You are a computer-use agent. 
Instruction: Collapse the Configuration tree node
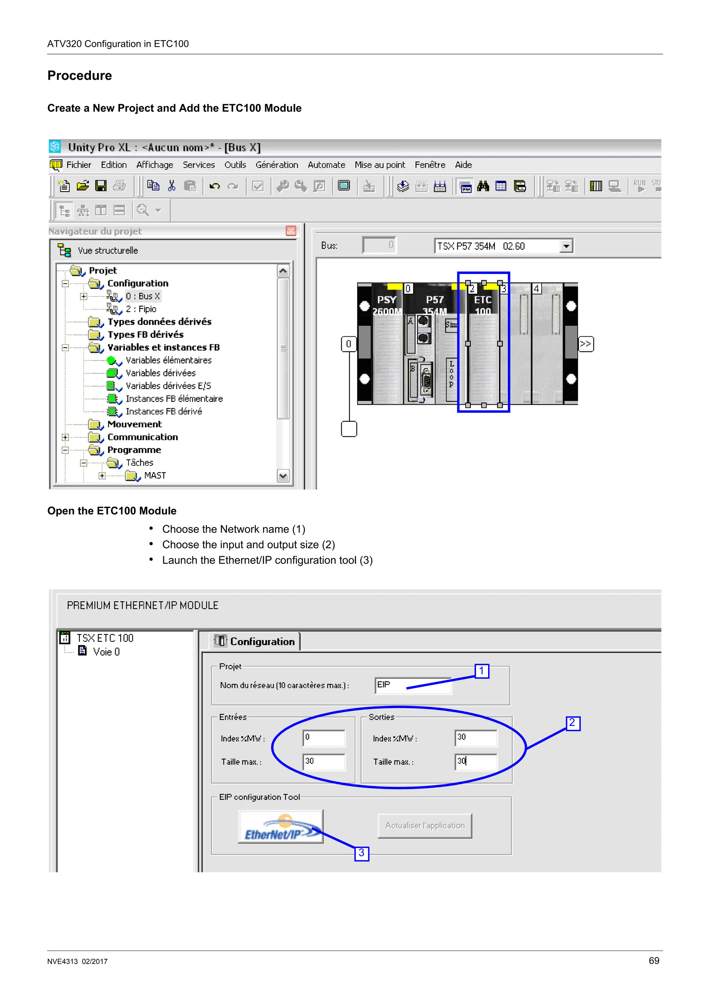65,284
